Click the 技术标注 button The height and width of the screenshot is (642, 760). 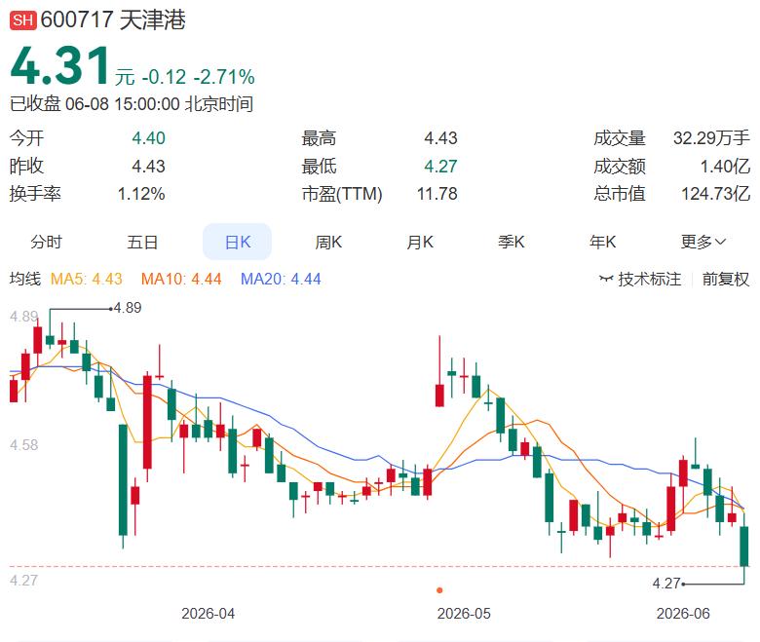pyautogui.click(x=640, y=279)
